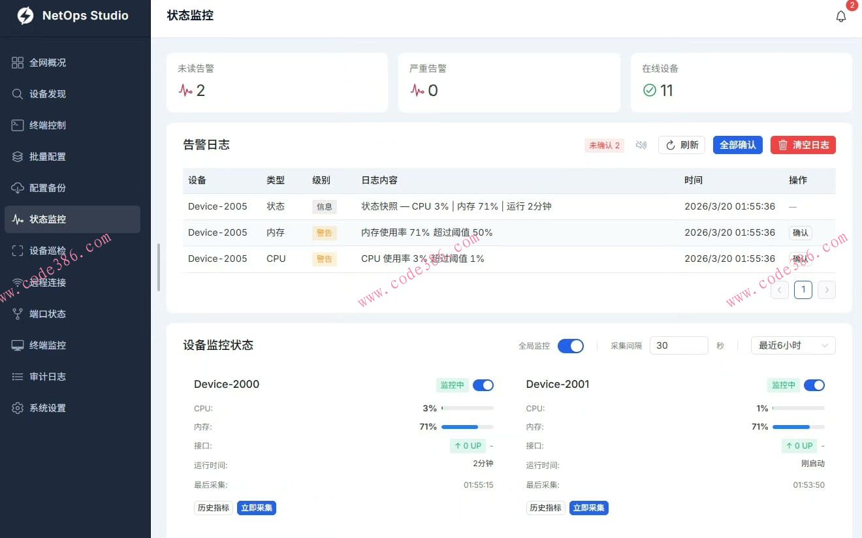Screen dimensions: 862x538
Task: Click the next page chevron in pagination
Action: tap(827, 289)
